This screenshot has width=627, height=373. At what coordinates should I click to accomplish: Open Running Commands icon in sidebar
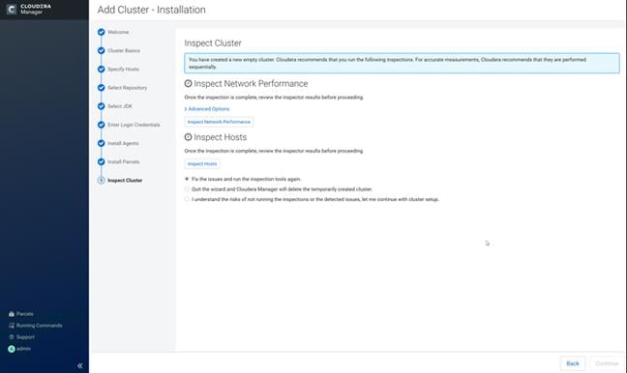(12, 326)
